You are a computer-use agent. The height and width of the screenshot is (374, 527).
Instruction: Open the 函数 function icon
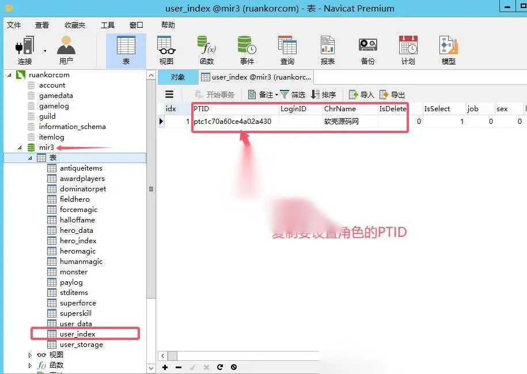207,51
